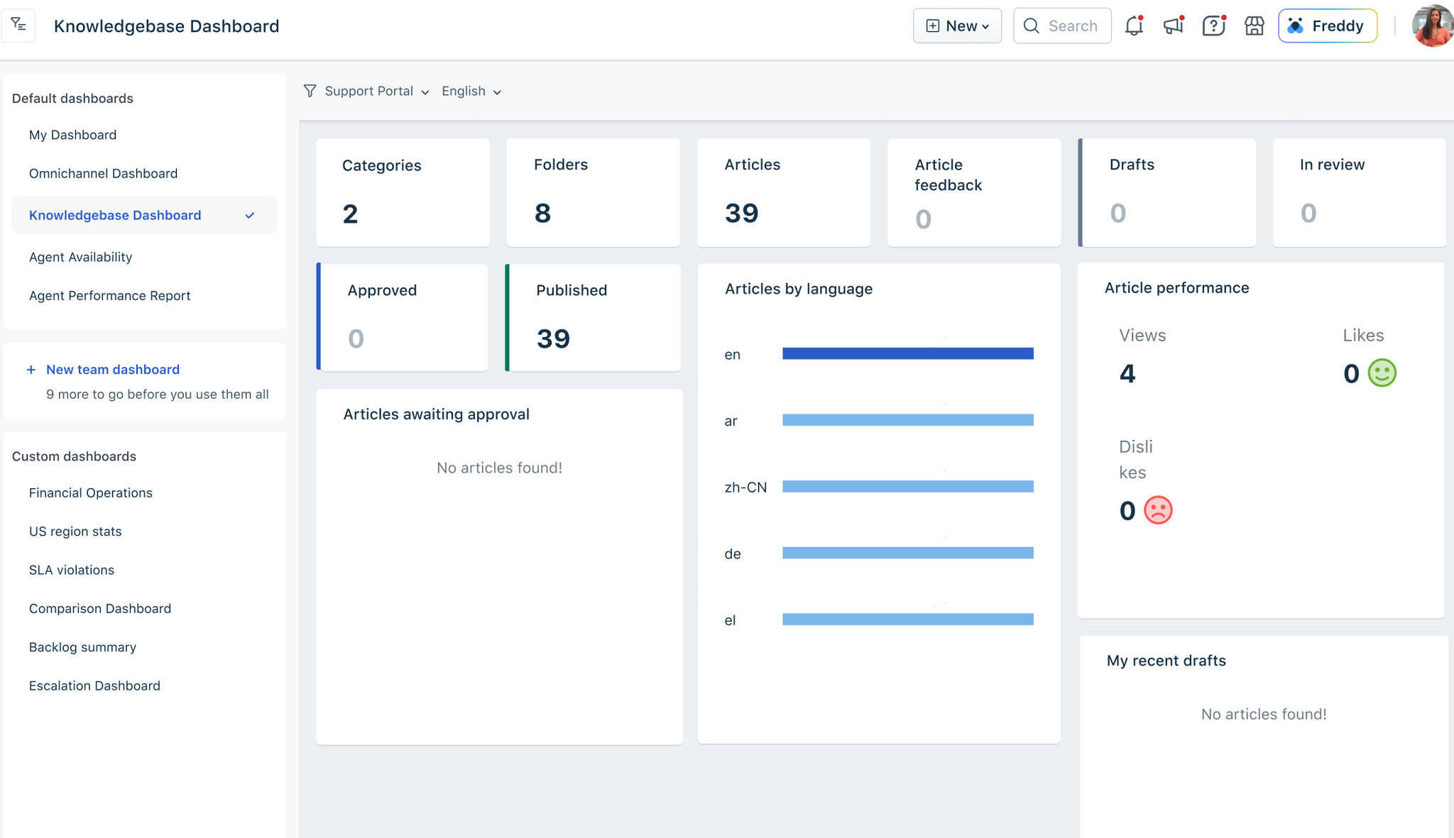Open the help question mark icon
The image size is (1454, 838).
tap(1213, 26)
